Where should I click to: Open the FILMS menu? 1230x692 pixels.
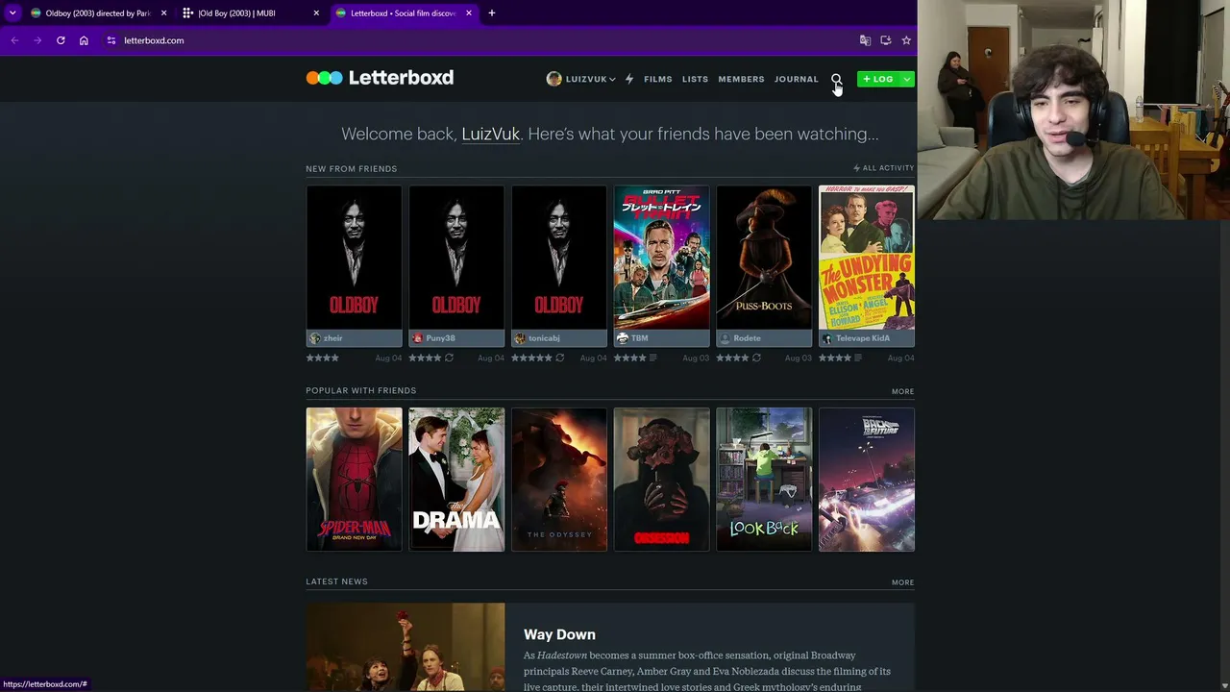[658, 79]
